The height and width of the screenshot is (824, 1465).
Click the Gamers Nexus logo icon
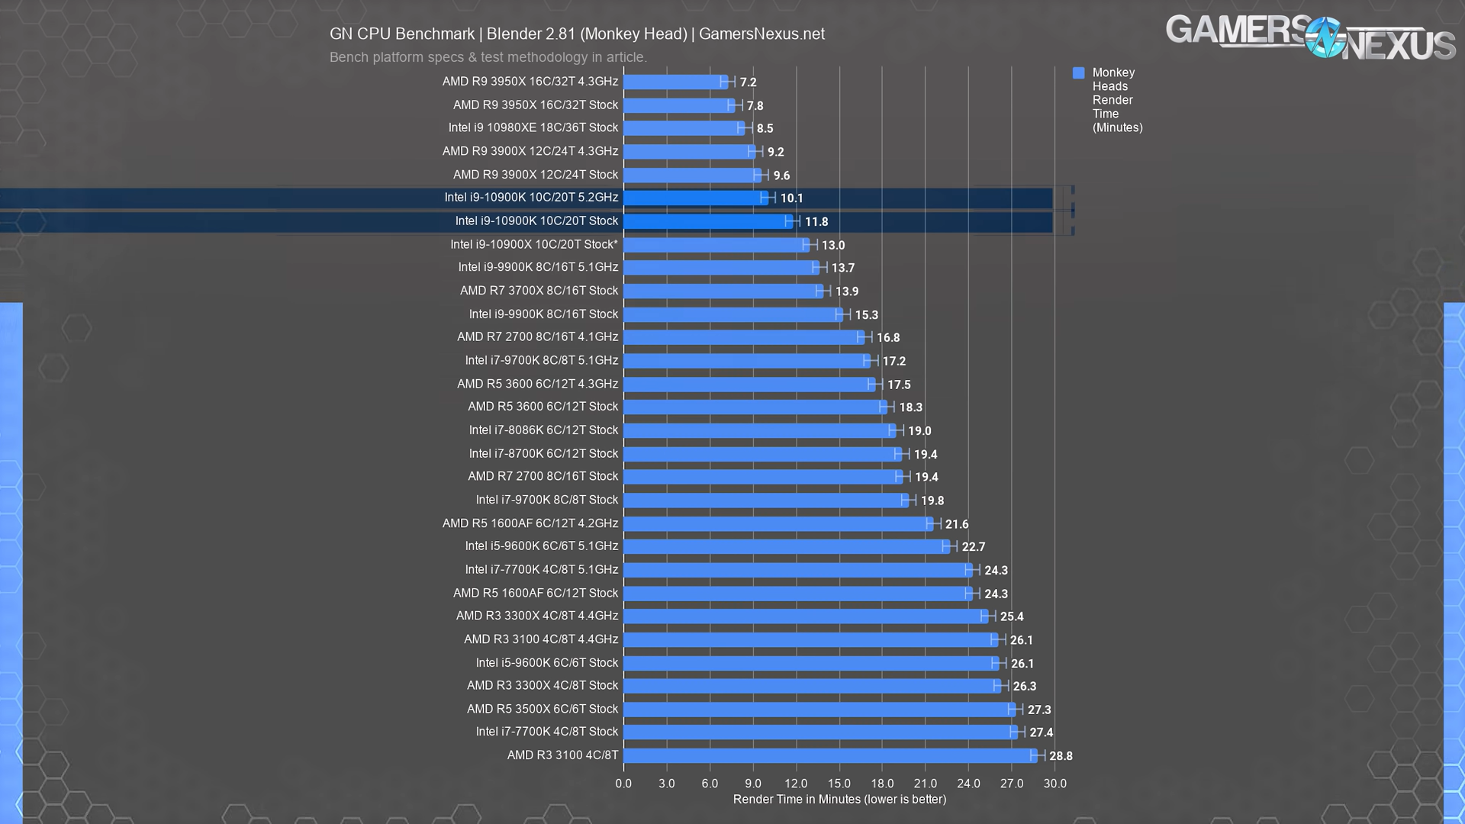(1325, 38)
